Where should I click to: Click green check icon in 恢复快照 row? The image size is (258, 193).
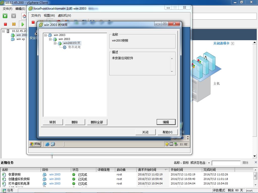pyautogui.click(x=74, y=174)
